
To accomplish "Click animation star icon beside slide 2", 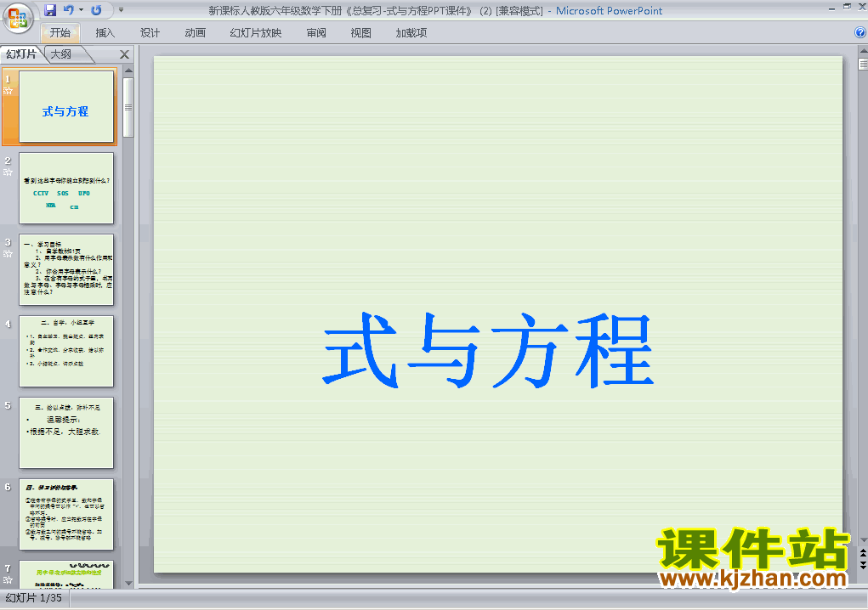I will (x=8, y=172).
